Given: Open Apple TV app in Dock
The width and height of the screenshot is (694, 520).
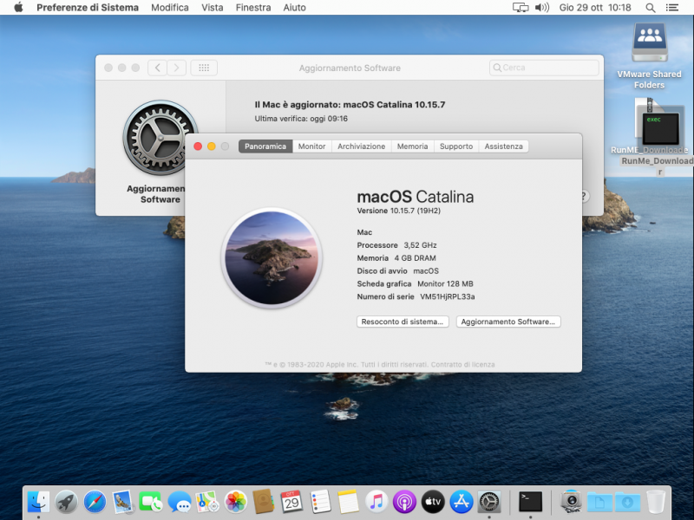Looking at the screenshot, I should pos(433,502).
